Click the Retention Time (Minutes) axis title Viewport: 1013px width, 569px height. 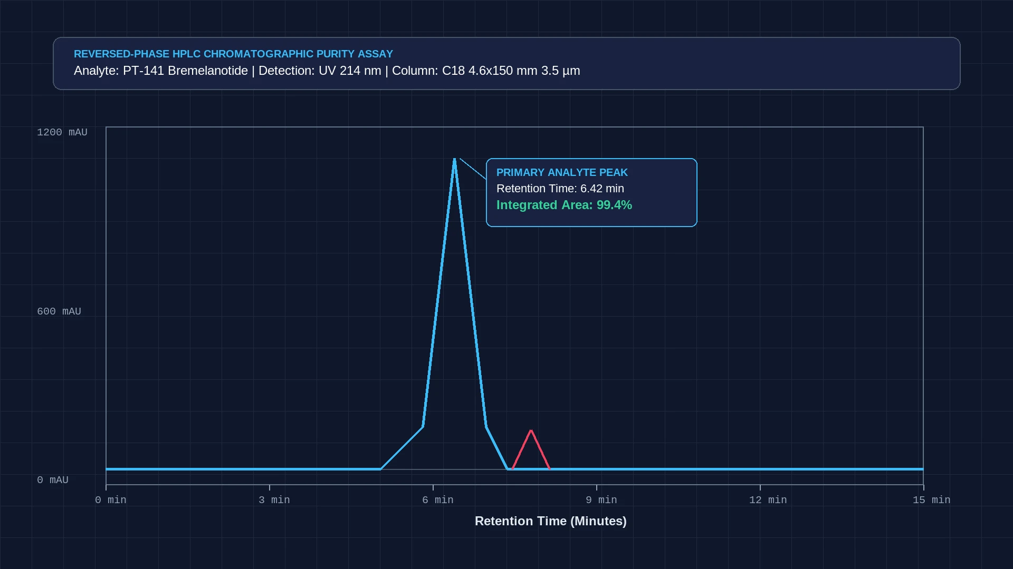(551, 521)
